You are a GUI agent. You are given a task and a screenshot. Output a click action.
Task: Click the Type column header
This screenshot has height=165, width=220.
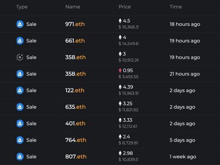pyautogui.click(x=22, y=7)
